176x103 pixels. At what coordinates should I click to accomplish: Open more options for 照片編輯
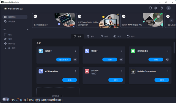pyautogui.click(x=122, y=71)
